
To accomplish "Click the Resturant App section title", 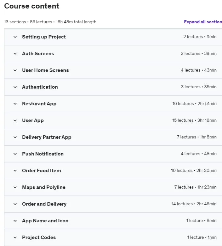I will click(39, 104).
